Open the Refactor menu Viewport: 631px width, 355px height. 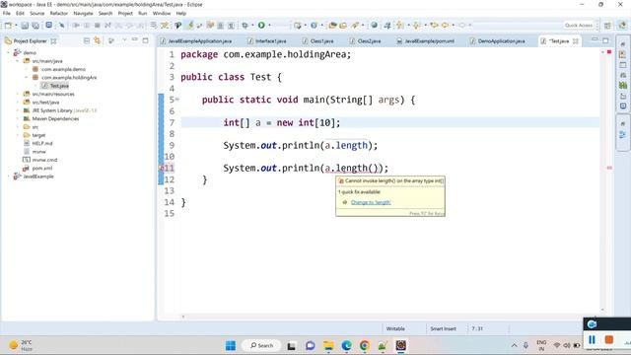[x=59, y=13]
